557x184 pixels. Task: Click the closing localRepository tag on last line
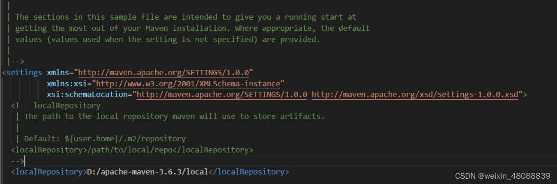[x=249, y=172]
